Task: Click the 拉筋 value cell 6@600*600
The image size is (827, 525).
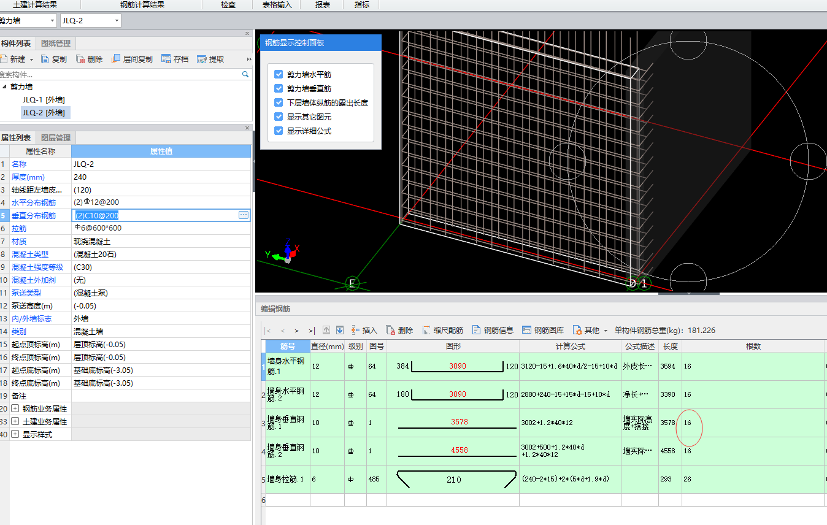Action: pyautogui.click(x=161, y=228)
